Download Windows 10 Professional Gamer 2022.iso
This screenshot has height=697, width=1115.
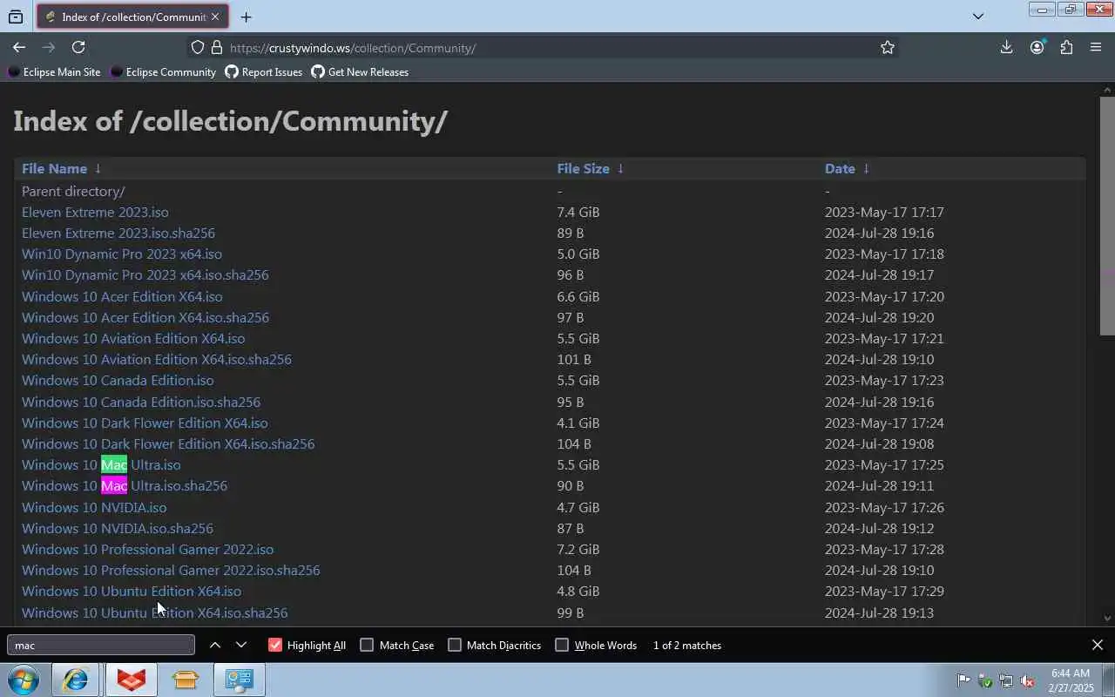coord(147,549)
